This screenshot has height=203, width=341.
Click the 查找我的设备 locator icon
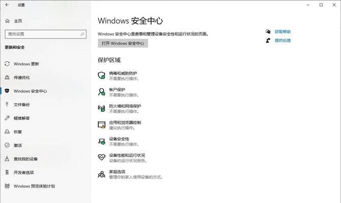[x=7, y=159]
